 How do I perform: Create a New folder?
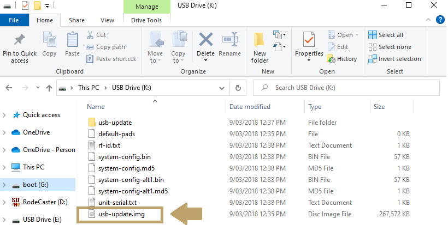[260, 47]
